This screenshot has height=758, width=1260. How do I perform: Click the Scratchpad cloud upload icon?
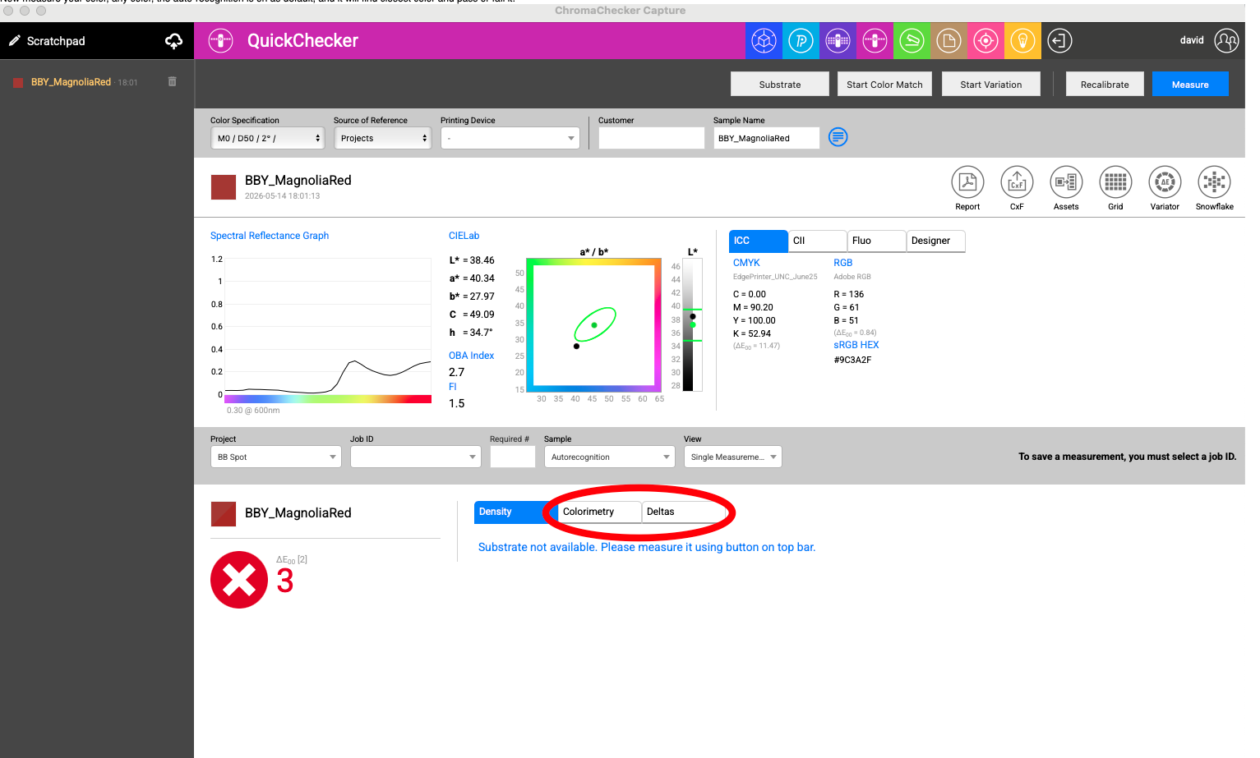coord(173,41)
